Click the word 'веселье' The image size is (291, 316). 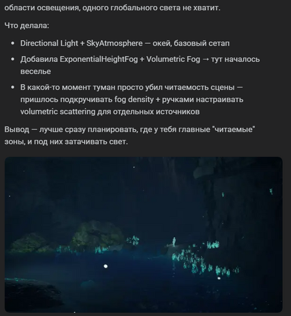(36, 72)
